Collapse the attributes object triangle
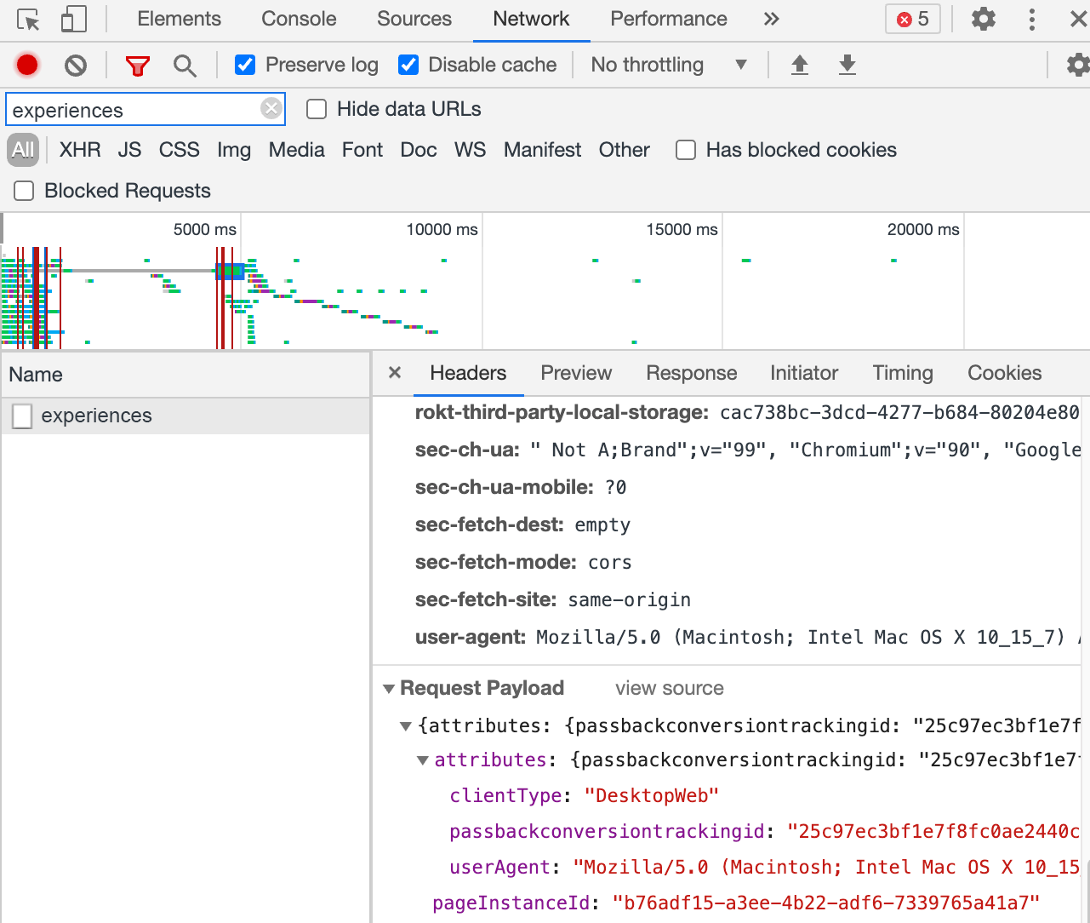This screenshot has width=1090, height=923. (423, 760)
